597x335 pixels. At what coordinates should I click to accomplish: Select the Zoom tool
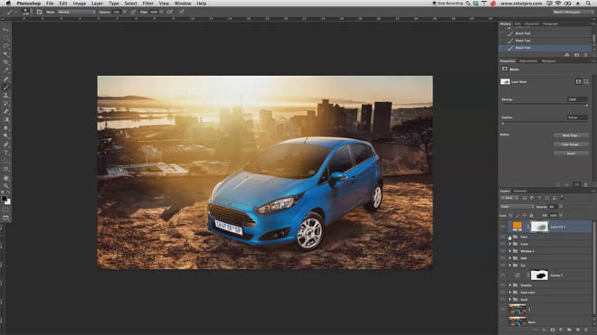point(5,186)
